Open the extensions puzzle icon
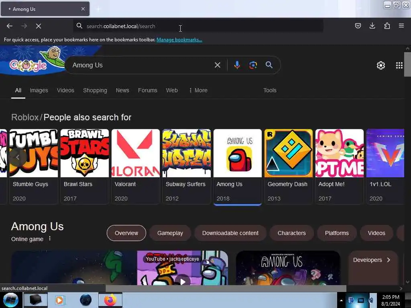 (x=387, y=26)
